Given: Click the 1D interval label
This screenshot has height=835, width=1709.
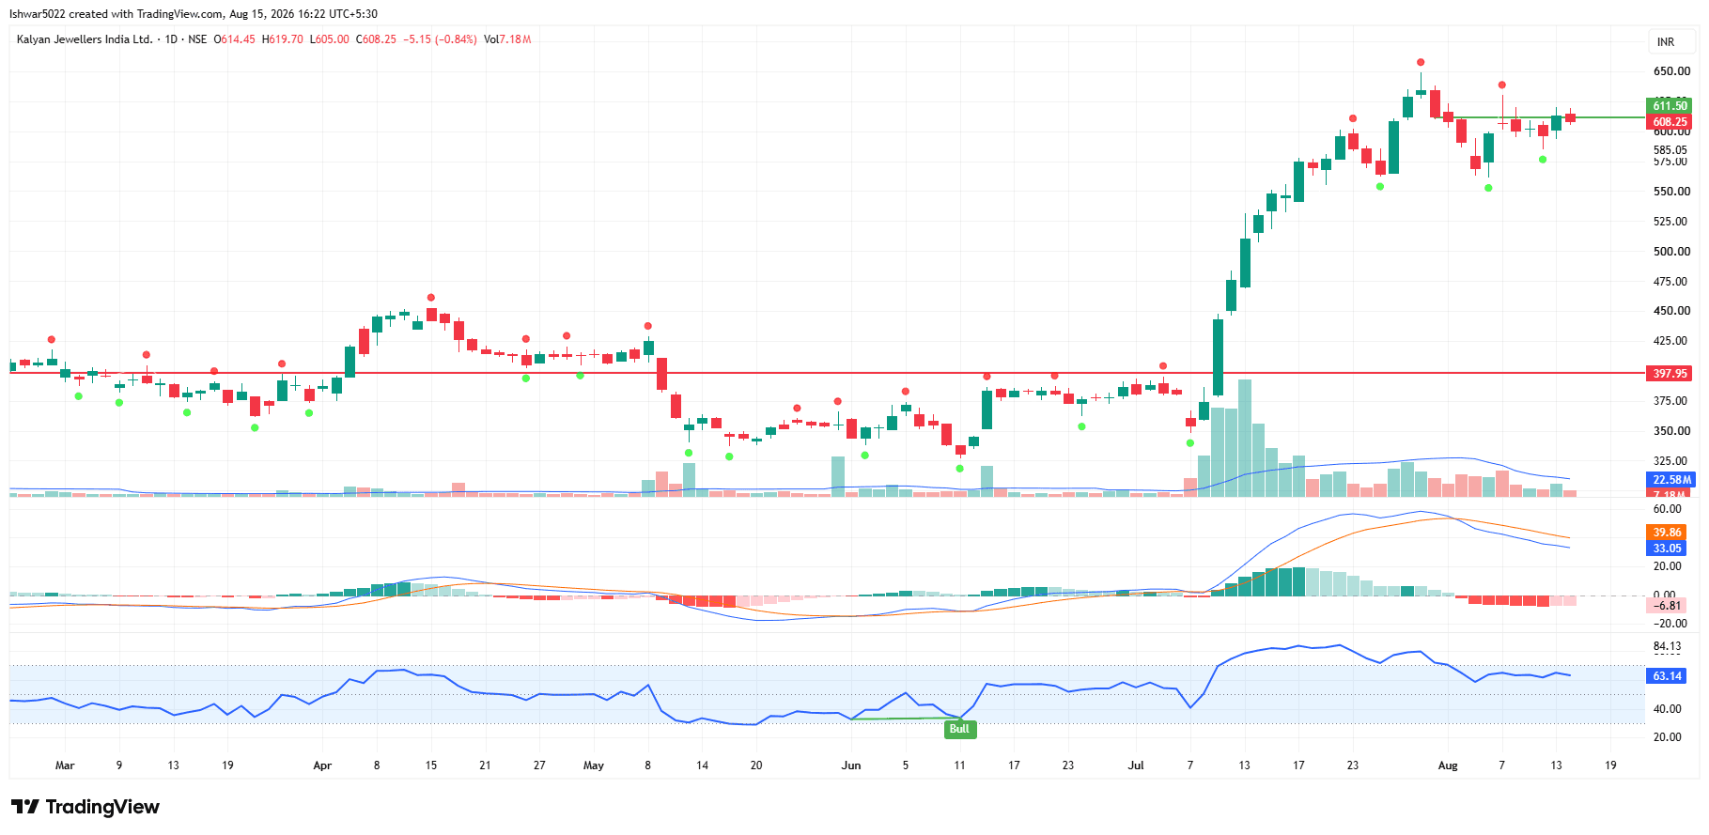Looking at the screenshot, I should [171, 39].
